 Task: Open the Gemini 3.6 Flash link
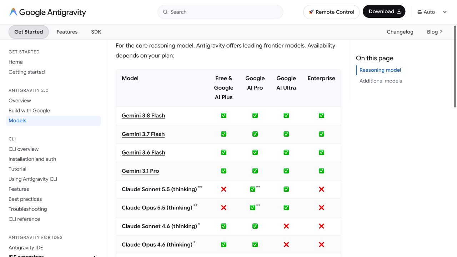(x=143, y=152)
